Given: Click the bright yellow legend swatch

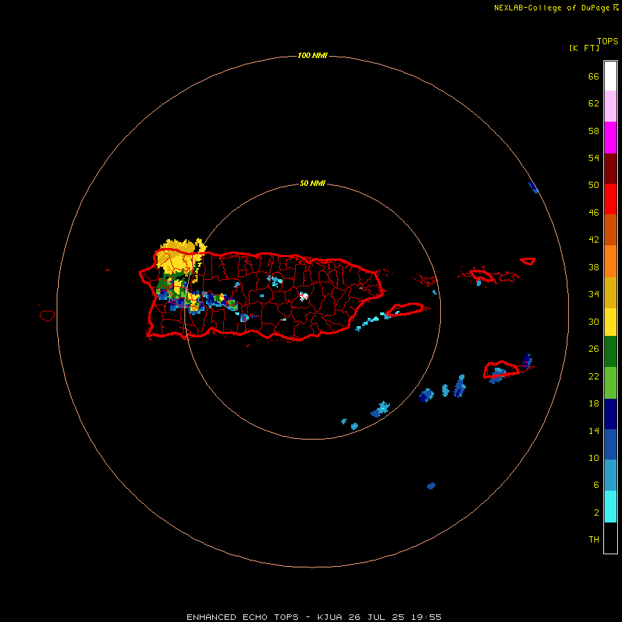Looking at the screenshot, I should click(610, 321).
